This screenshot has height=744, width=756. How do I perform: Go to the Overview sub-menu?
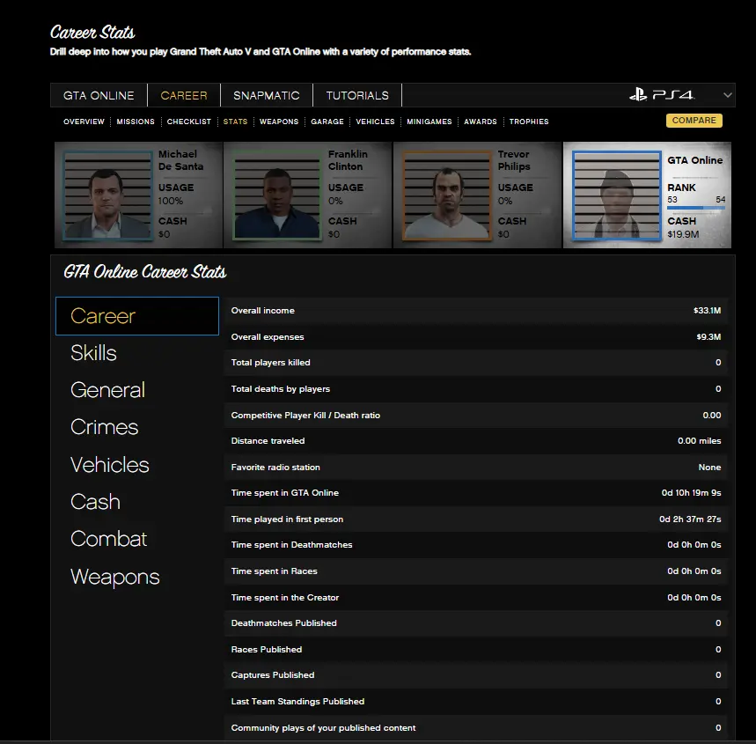(x=84, y=122)
